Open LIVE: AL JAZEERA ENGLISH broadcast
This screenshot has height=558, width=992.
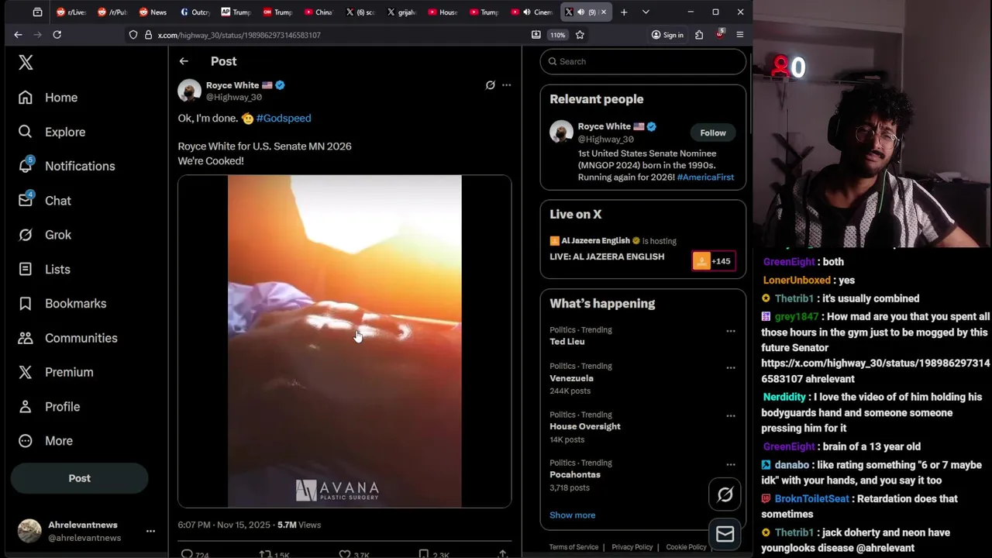(x=607, y=257)
